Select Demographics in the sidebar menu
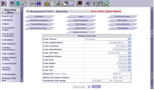 point(9,74)
